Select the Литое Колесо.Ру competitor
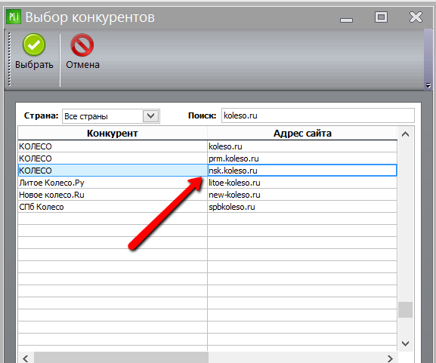Viewport: 436px width, 363px height. pyautogui.click(x=51, y=183)
